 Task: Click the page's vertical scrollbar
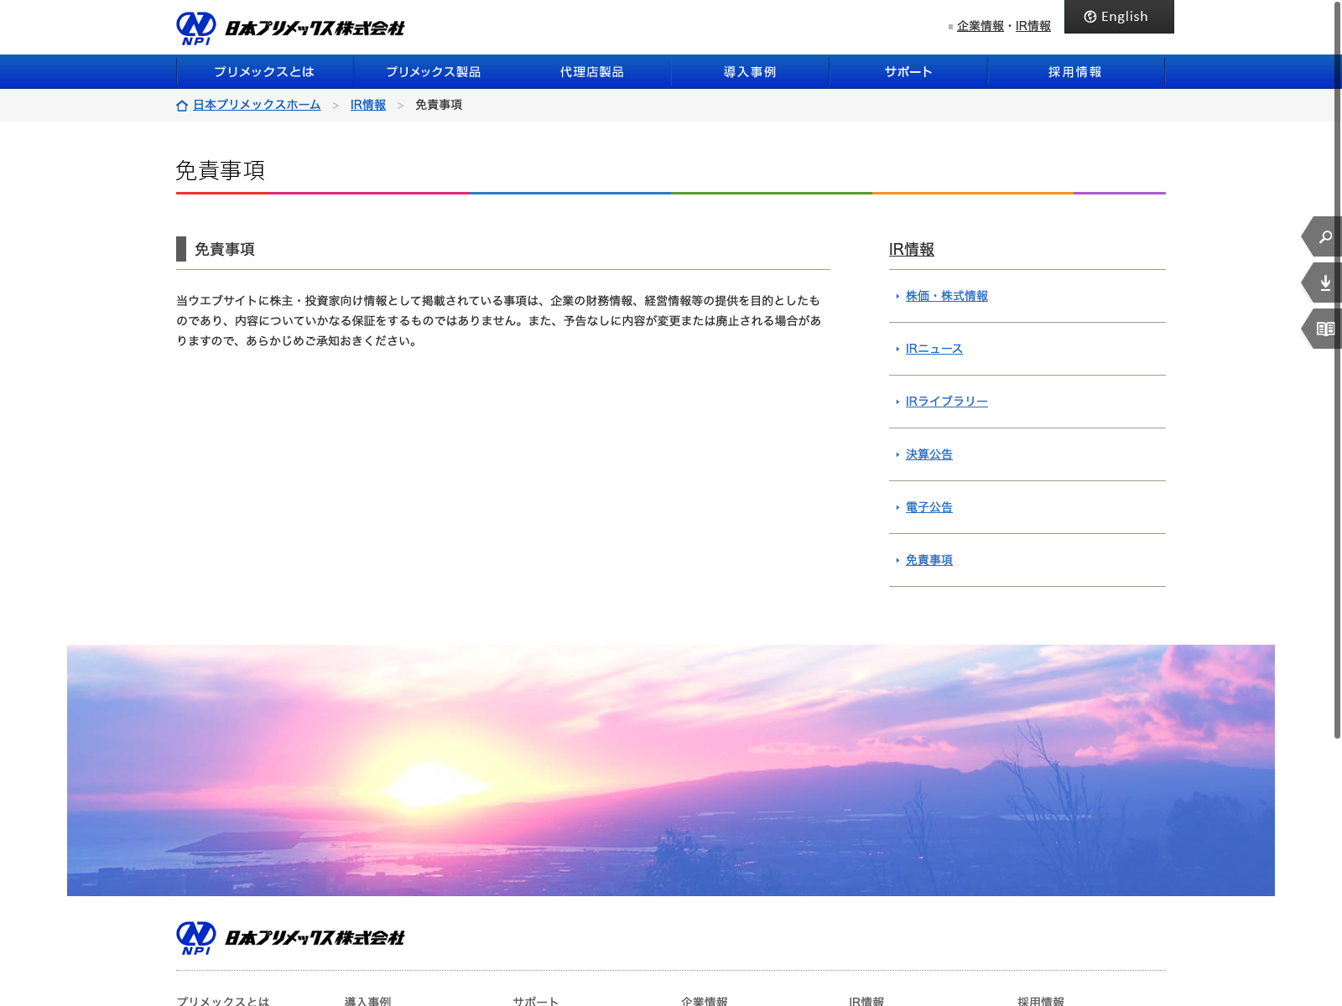point(1337,369)
